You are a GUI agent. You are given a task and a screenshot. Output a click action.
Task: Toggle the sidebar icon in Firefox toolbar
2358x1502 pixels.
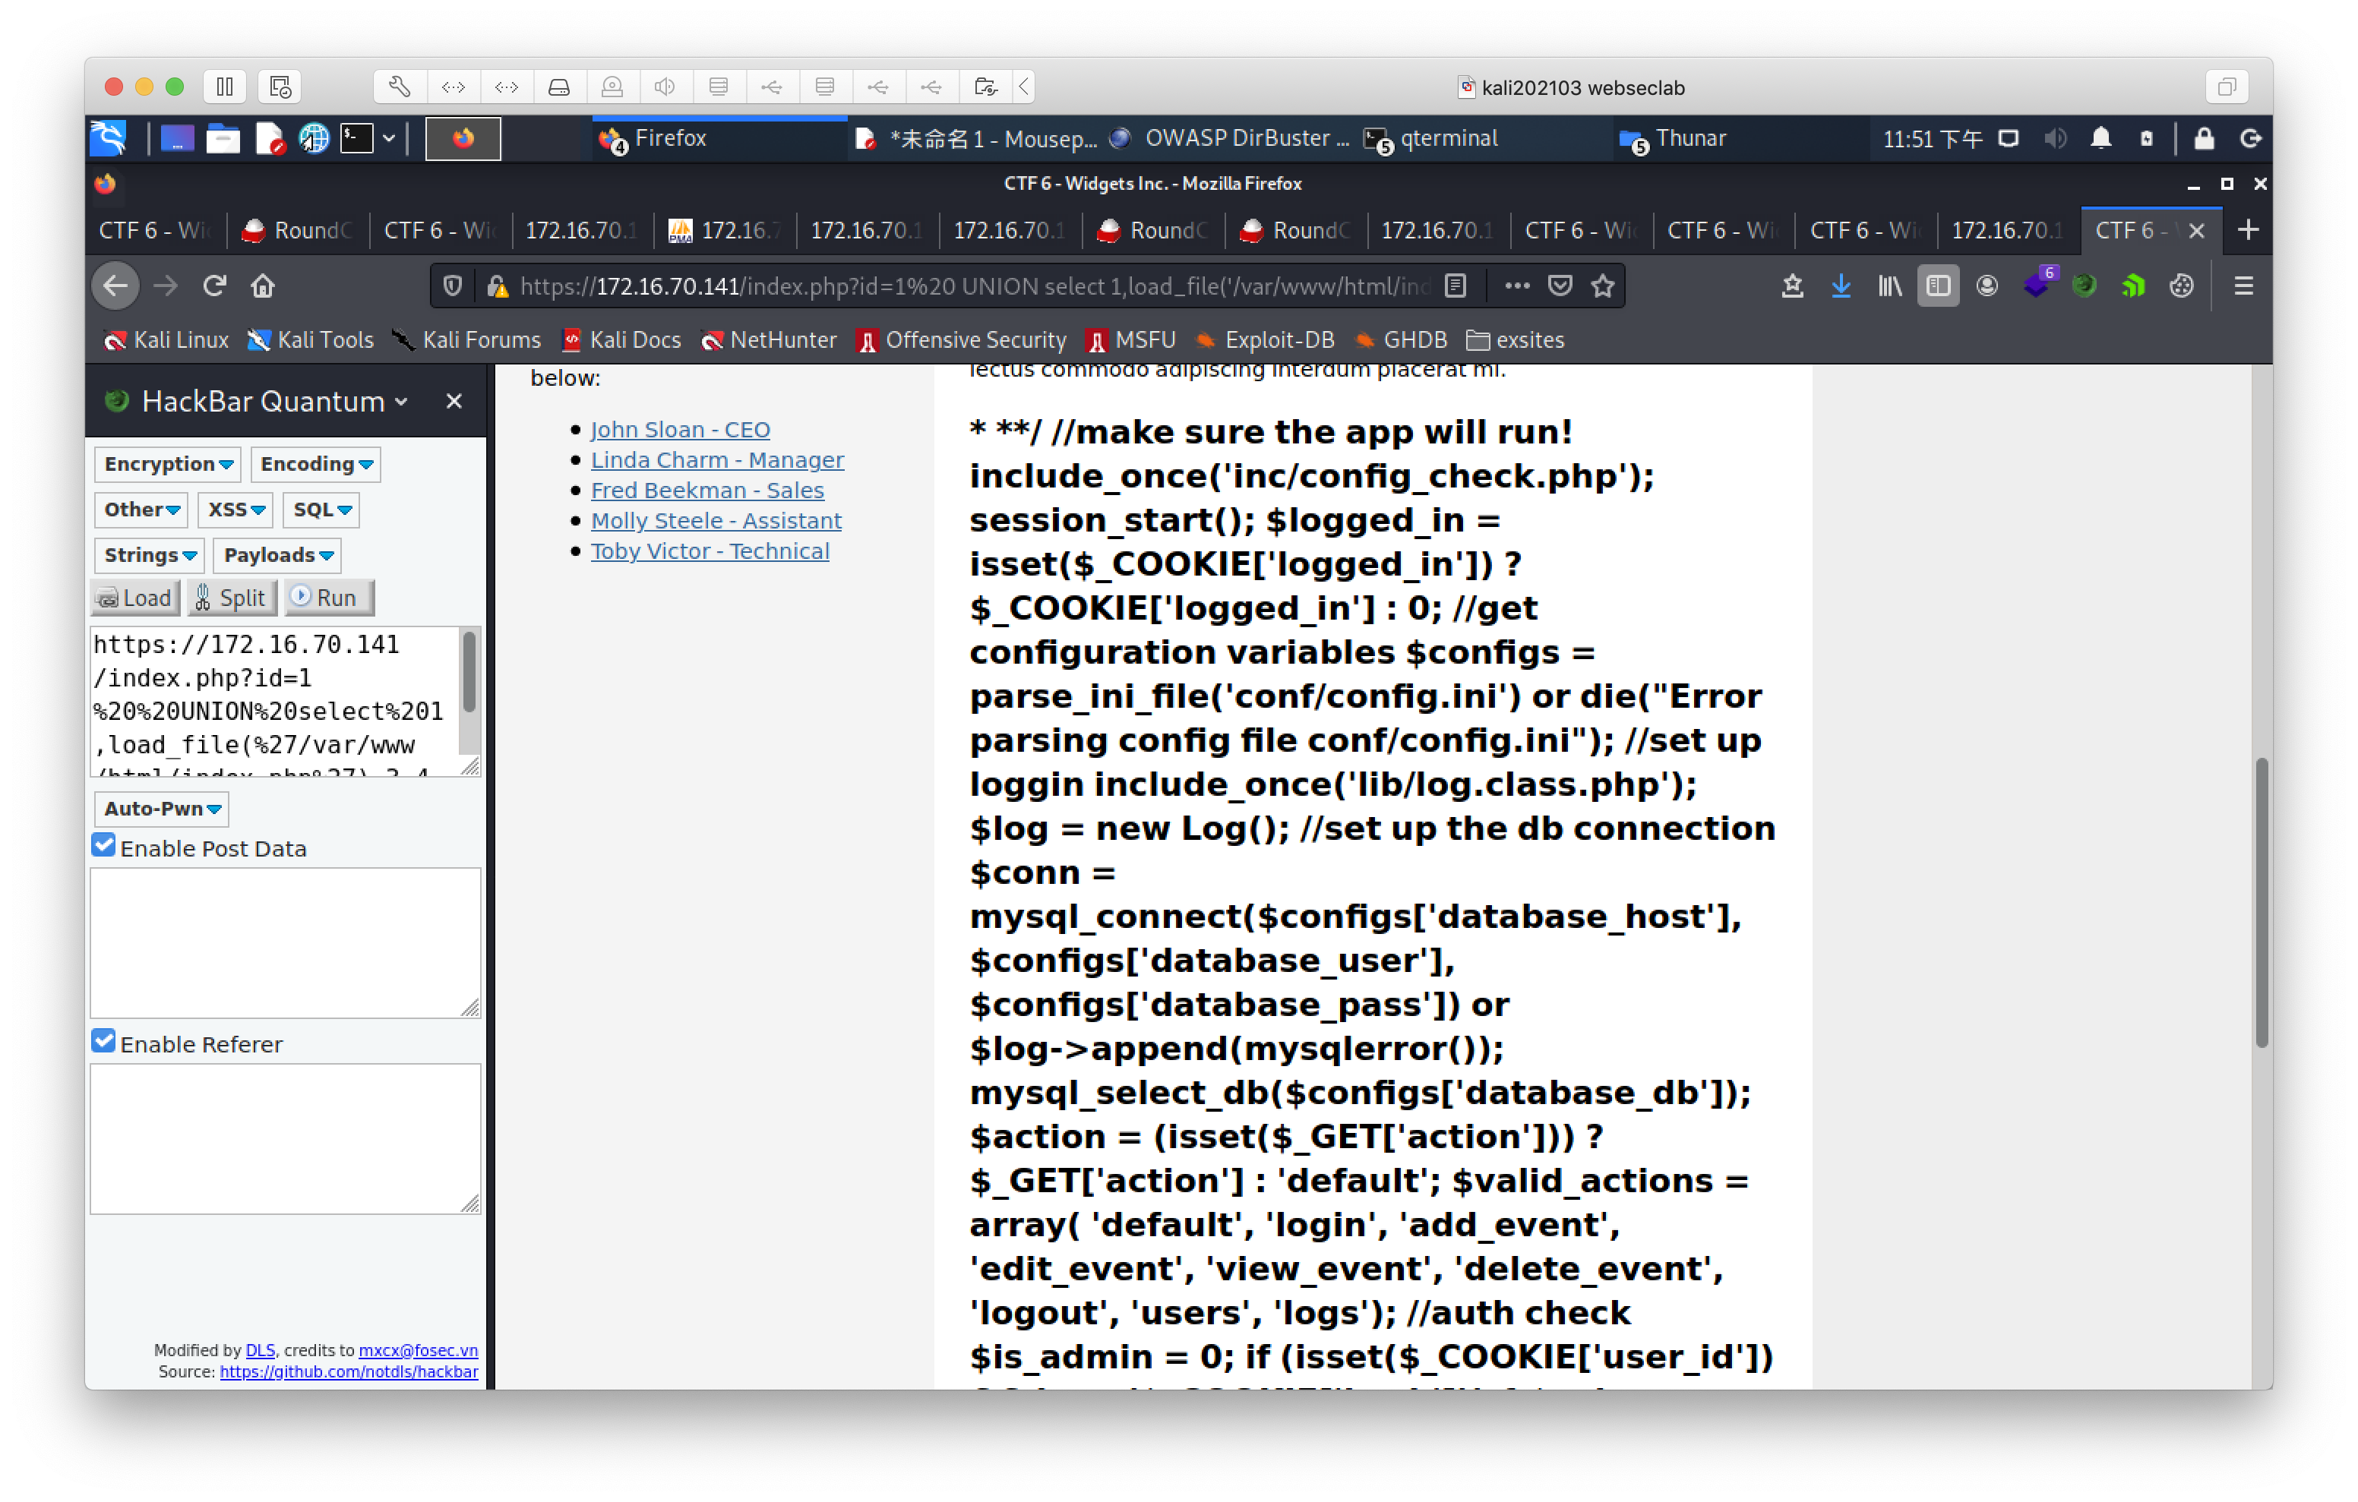click(x=1938, y=286)
